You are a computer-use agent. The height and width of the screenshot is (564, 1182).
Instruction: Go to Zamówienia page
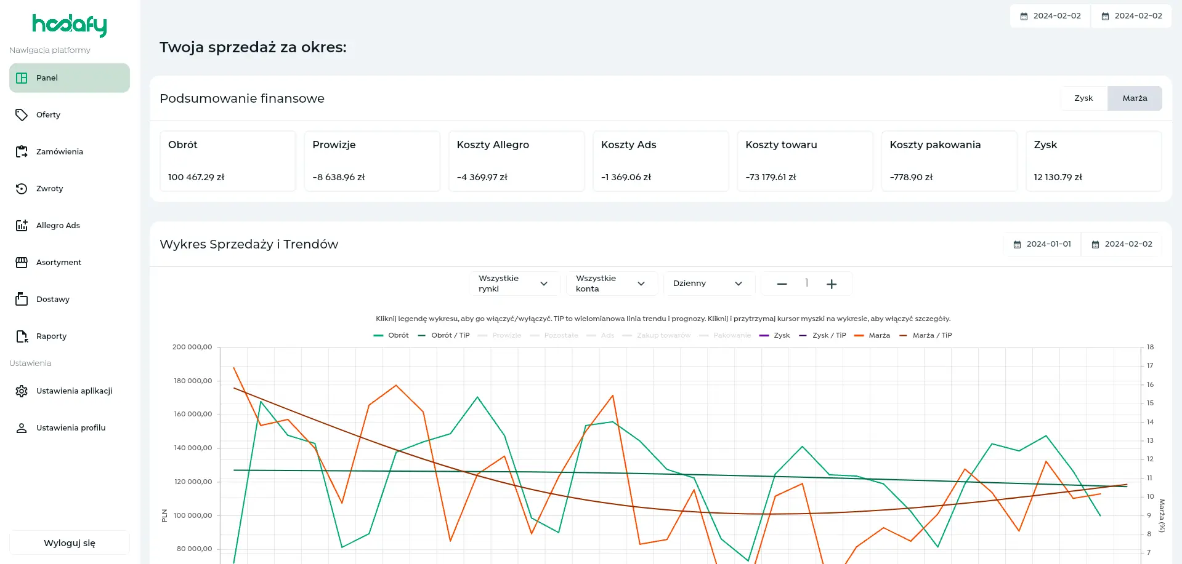[70, 152]
